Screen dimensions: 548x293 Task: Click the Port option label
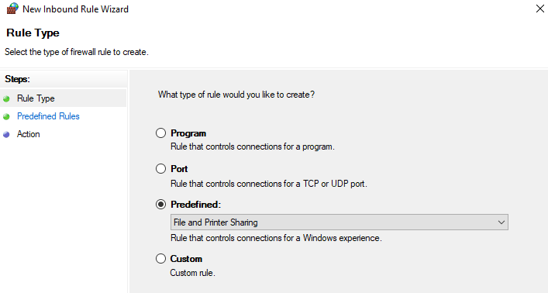(x=179, y=169)
